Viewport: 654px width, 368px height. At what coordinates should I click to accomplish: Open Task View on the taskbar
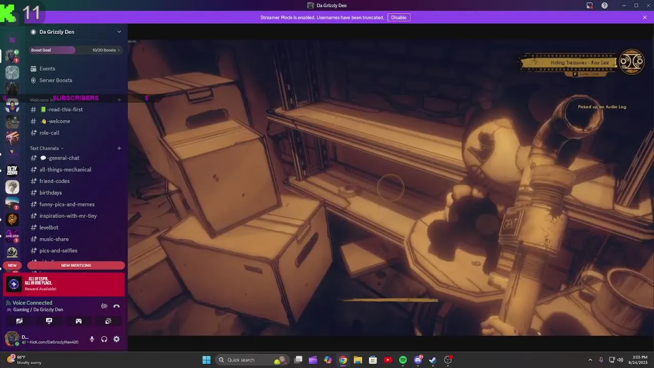click(x=298, y=360)
